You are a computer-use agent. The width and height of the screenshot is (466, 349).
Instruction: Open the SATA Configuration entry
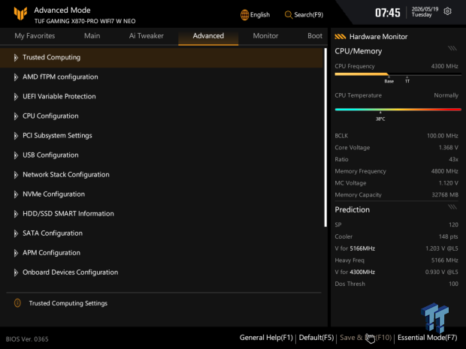pos(161,233)
